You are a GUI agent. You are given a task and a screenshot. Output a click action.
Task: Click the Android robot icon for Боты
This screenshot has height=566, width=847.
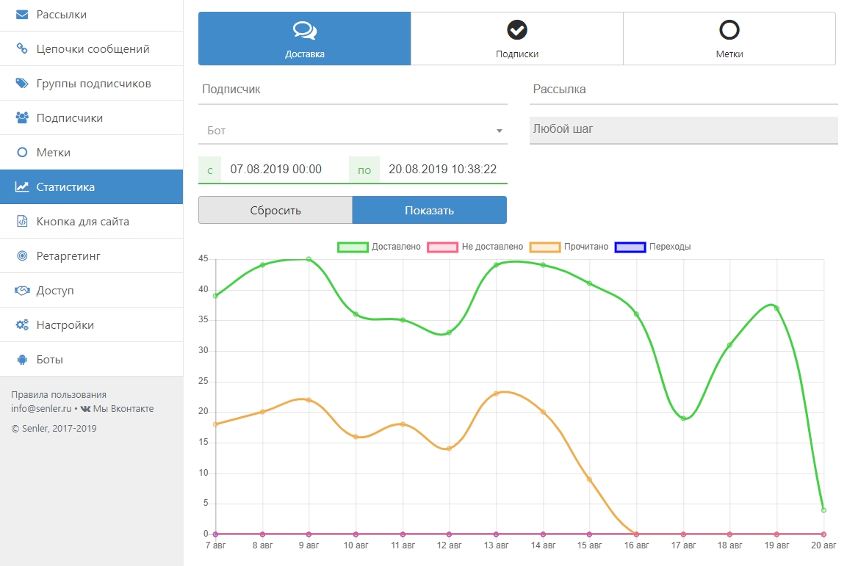pos(22,360)
